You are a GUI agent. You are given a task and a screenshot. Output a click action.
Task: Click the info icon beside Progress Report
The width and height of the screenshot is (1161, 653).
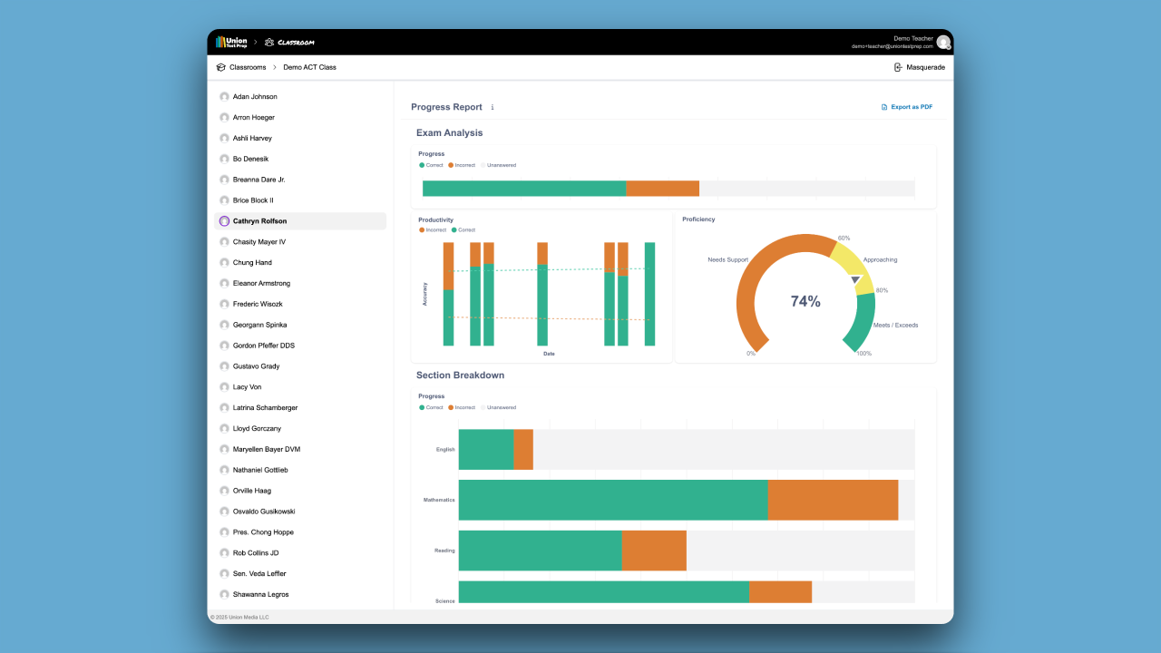(x=493, y=107)
